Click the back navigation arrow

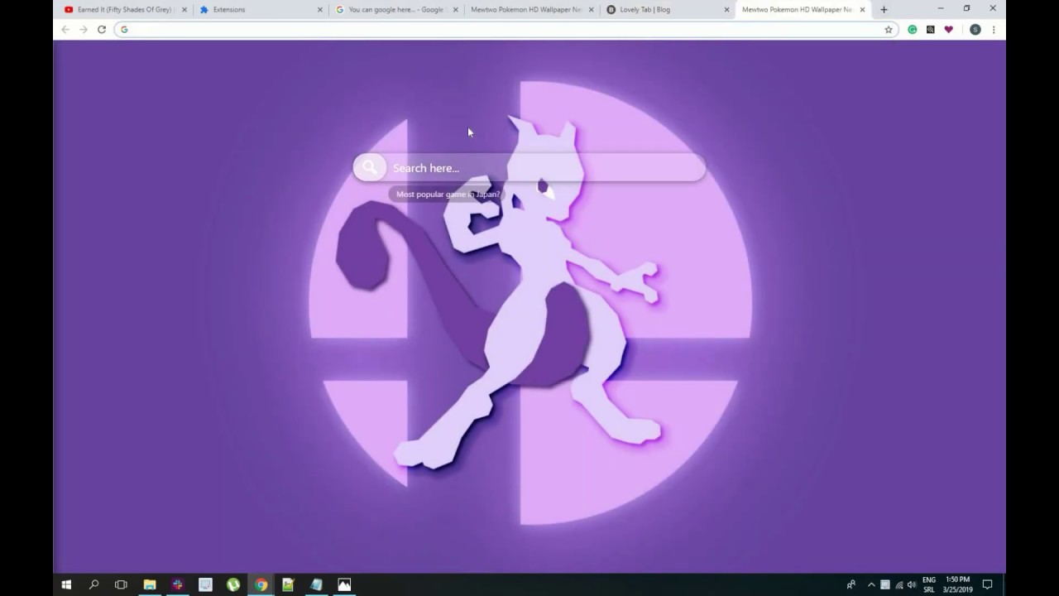[64, 29]
